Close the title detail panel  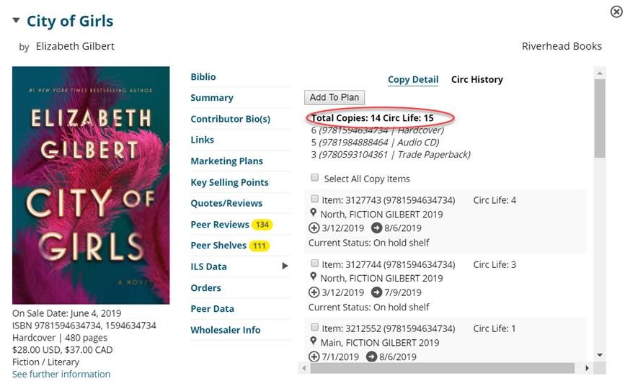pyautogui.click(x=616, y=12)
